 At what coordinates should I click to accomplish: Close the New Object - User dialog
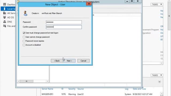[x=89, y=4]
